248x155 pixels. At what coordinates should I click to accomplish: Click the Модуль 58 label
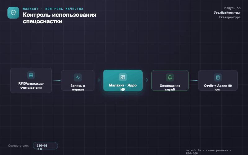point(232,8)
